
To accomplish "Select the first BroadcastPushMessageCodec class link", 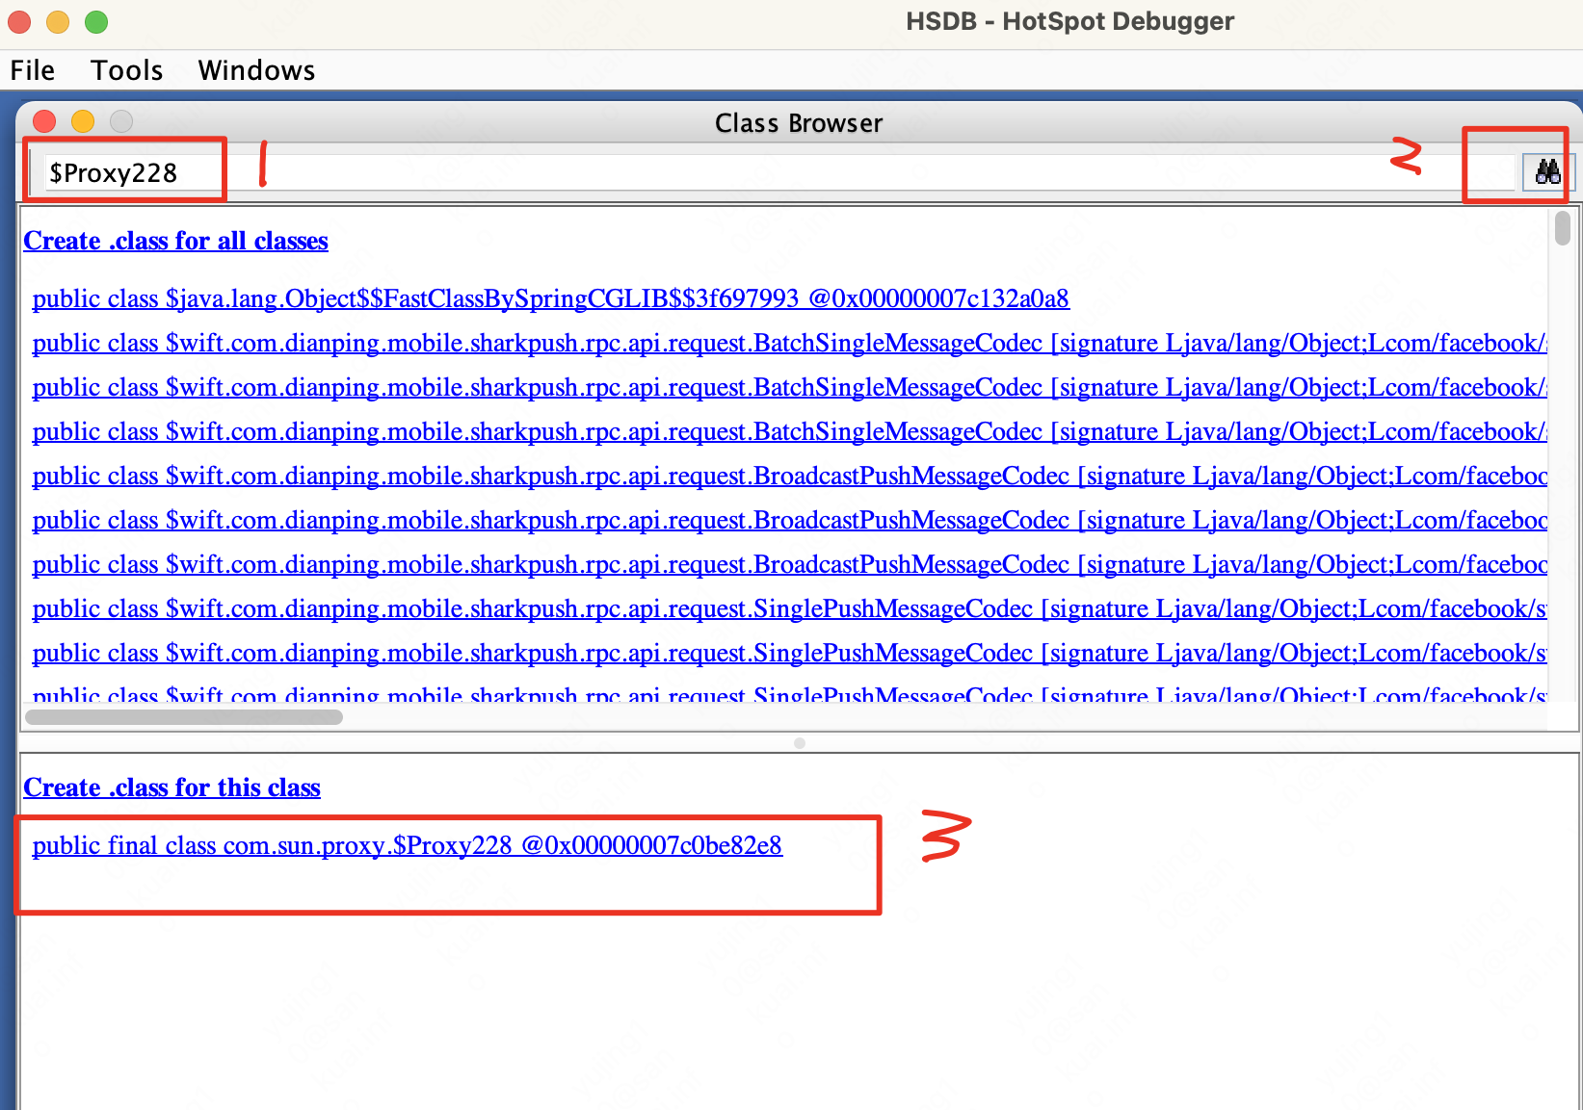I will pyautogui.click(x=578, y=475).
